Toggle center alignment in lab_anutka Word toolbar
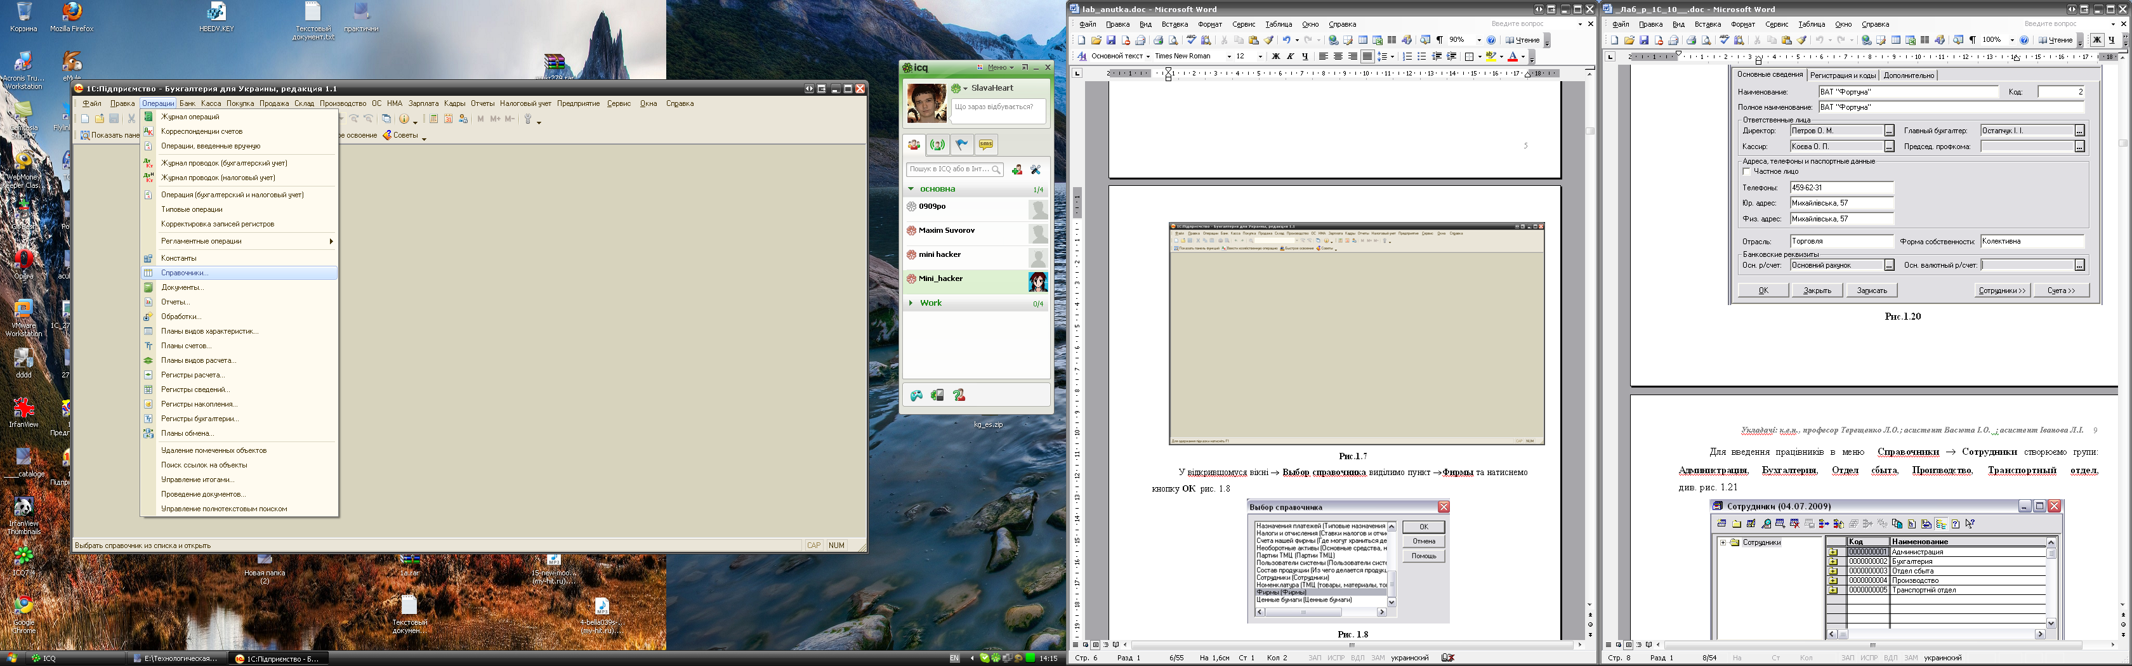Image resolution: width=2132 pixels, height=666 pixels. coord(1338,56)
